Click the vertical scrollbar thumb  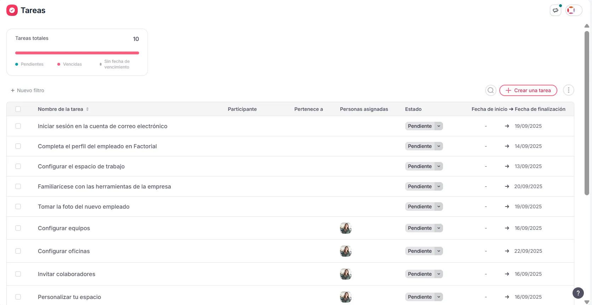pos(587,113)
